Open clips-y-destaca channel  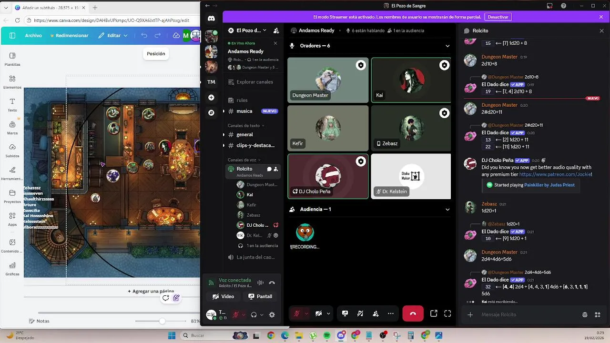point(252,145)
